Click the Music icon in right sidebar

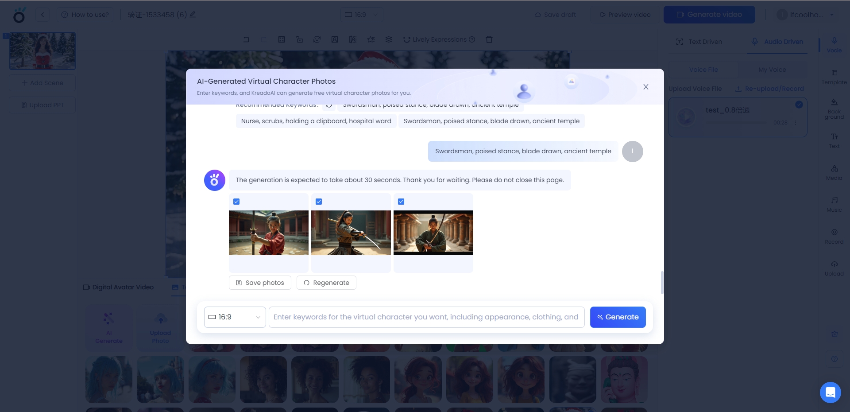tap(834, 204)
